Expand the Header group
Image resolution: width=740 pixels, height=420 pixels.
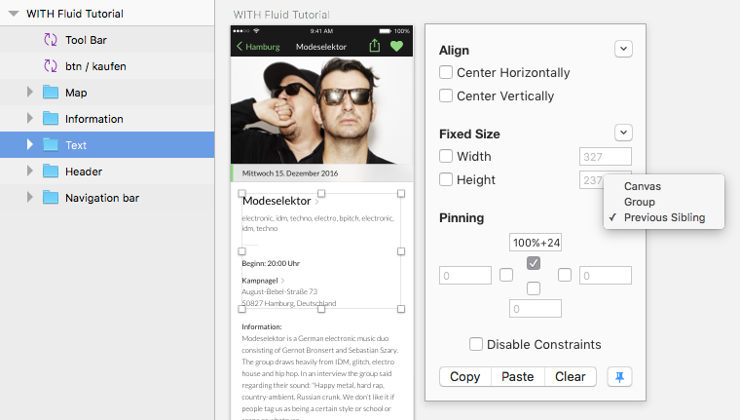coord(30,172)
